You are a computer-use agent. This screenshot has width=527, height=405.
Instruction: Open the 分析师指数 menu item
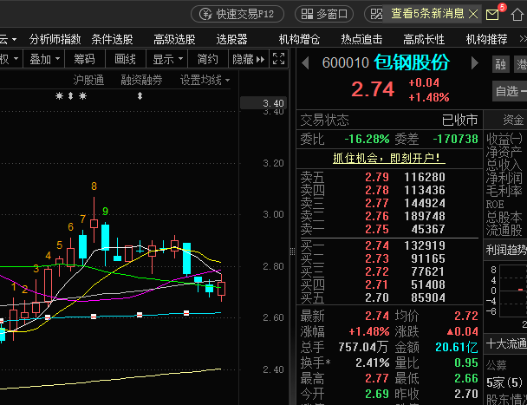[55, 39]
